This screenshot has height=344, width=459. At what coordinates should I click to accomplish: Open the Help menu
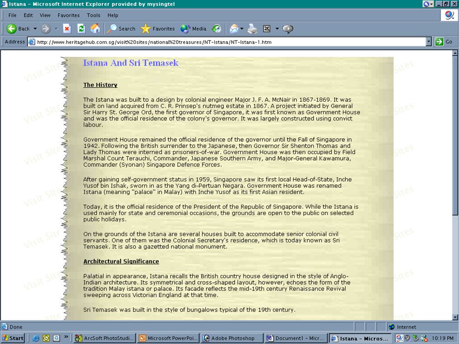click(113, 15)
